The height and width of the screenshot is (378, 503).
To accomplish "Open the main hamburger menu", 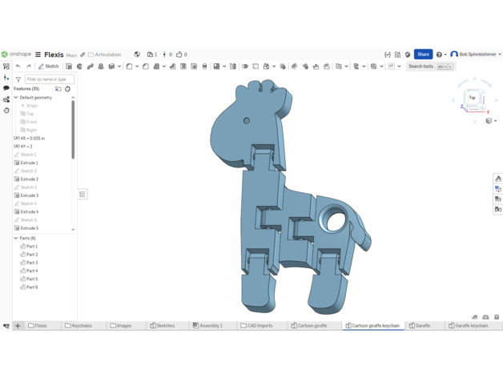I will tap(38, 54).
